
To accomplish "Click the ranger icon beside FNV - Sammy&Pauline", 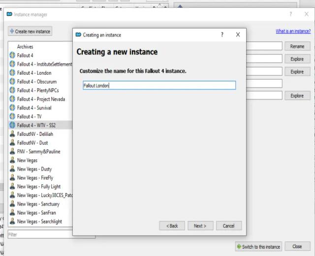I will 12,152.
